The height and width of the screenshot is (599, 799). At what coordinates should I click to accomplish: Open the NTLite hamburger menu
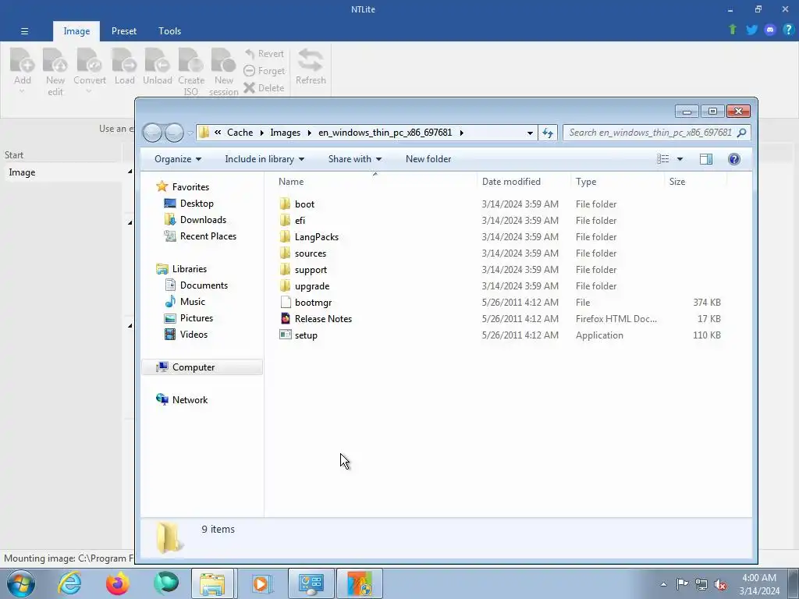click(x=24, y=31)
